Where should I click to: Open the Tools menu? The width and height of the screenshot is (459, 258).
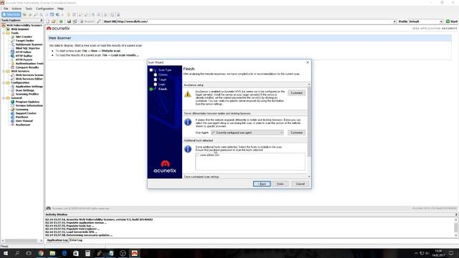[x=29, y=9]
